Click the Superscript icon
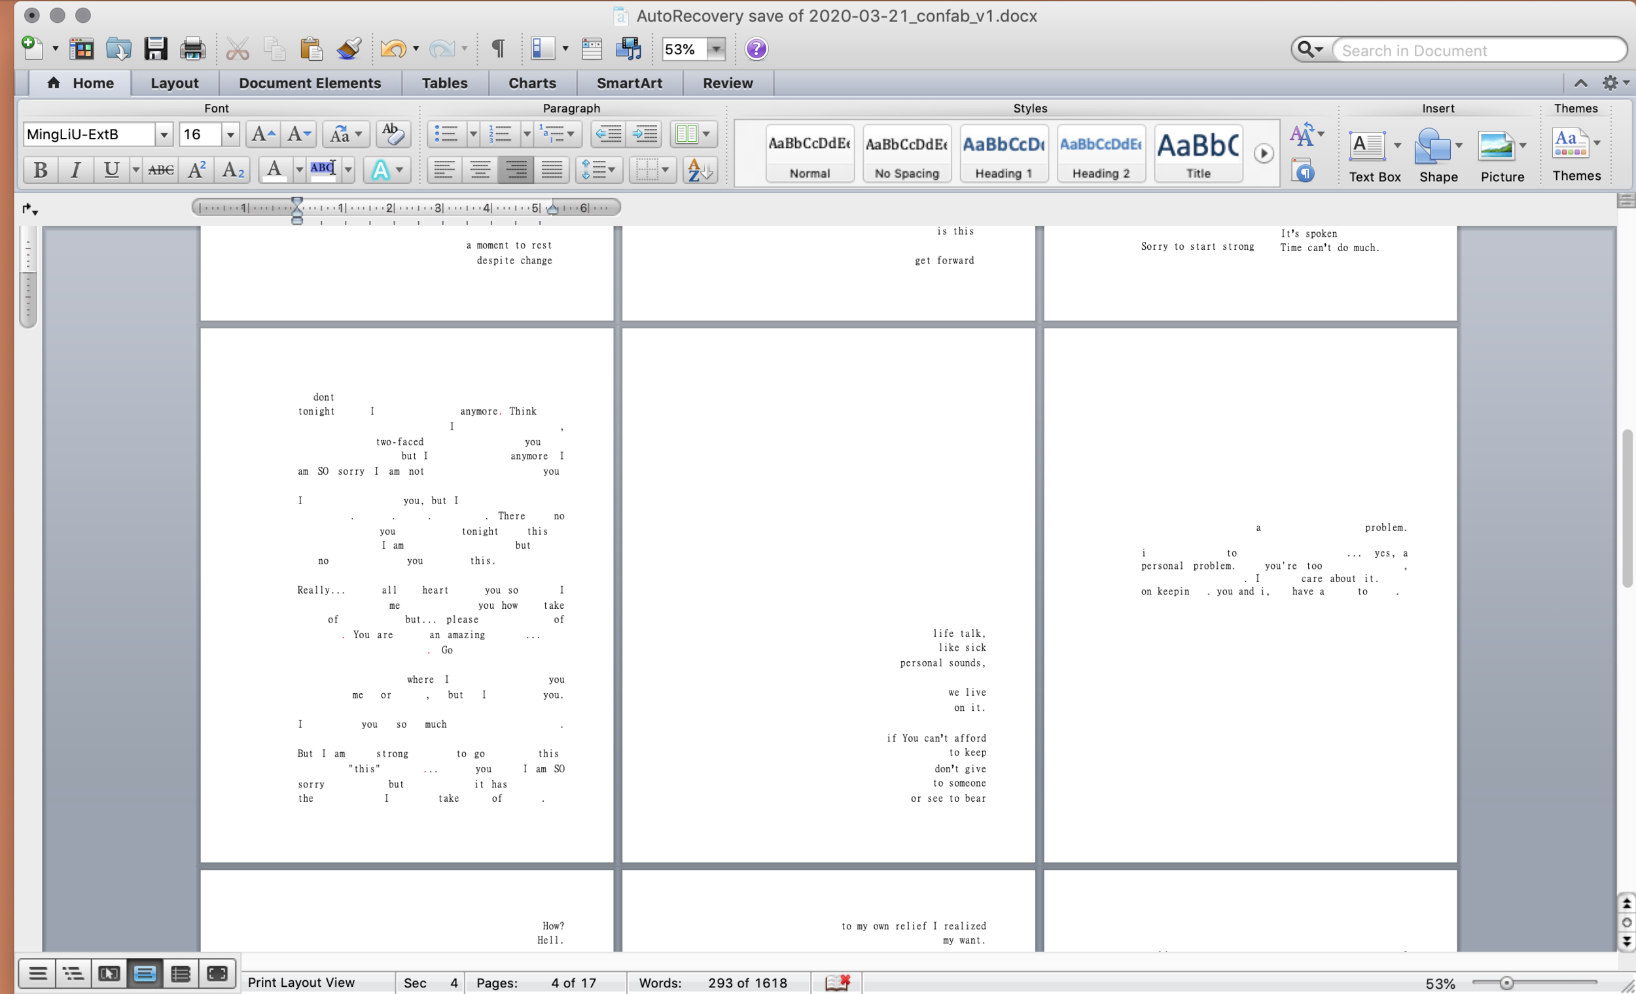 [x=196, y=170]
